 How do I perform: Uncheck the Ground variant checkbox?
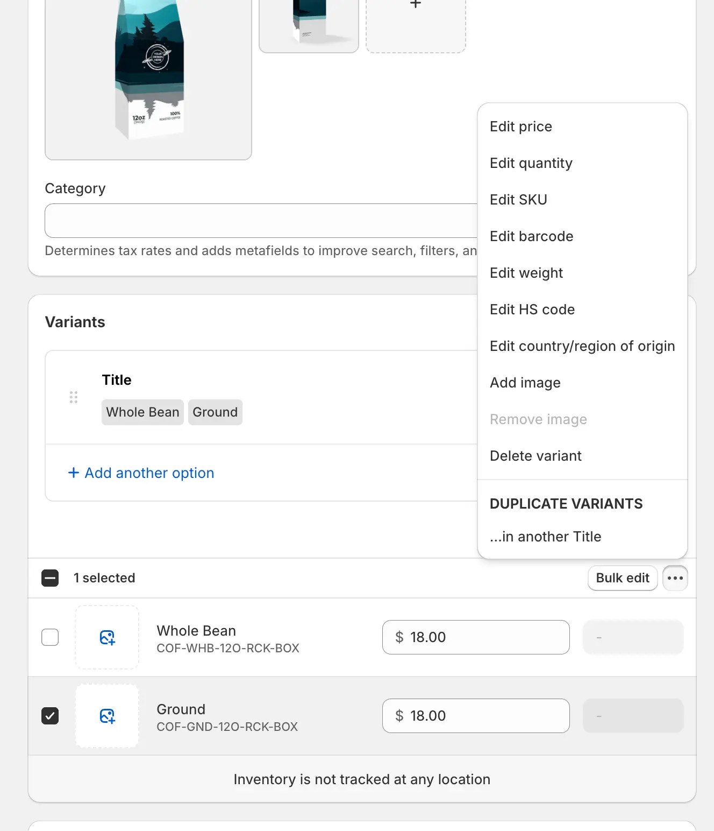pyautogui.click(x=50, y=716)
